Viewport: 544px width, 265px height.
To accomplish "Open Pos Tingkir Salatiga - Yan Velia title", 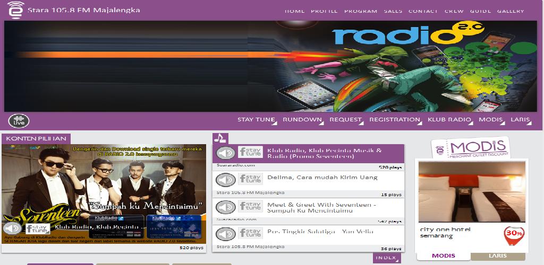I will coord(320,232).
